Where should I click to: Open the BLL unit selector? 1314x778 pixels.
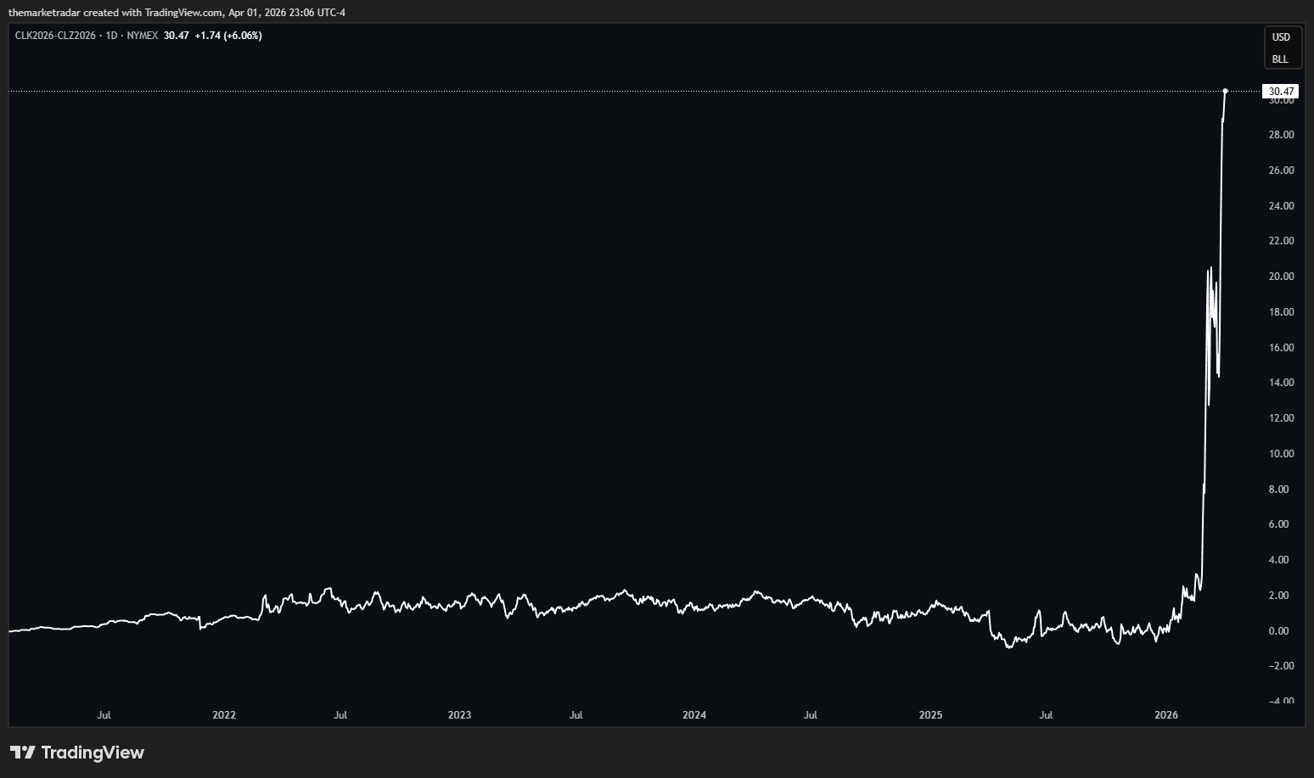1280,59
